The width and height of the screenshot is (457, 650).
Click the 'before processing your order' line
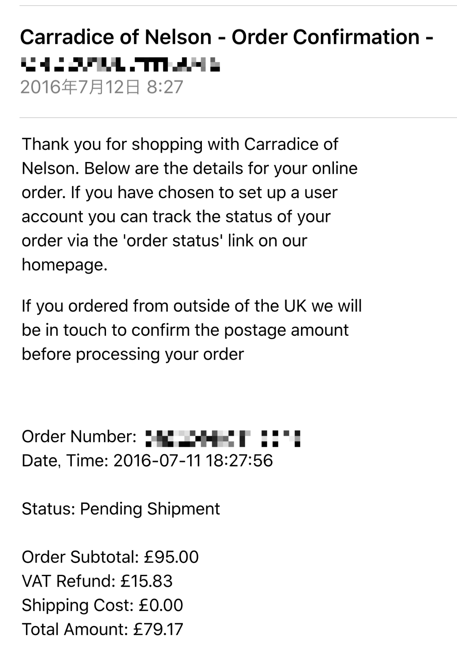coord(132,354)
